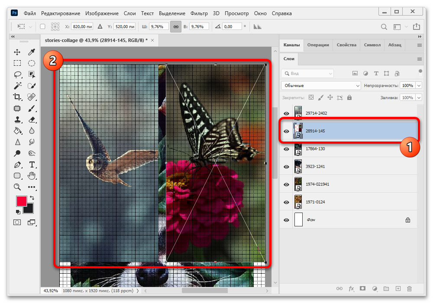Activate the Crop tool
This screenshot has width=433, height=303.
(17, 97)
